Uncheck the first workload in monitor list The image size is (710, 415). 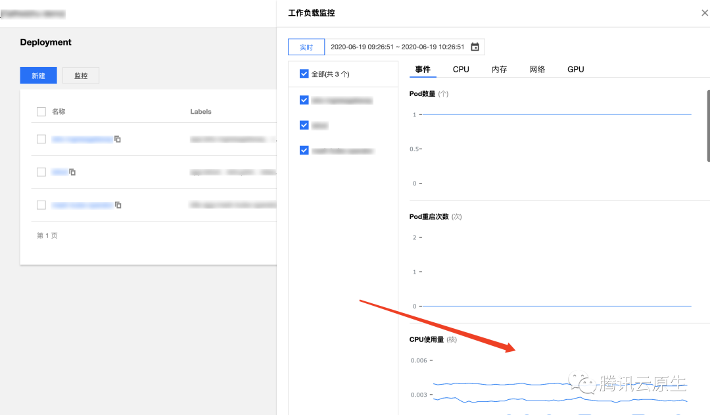(304, 100)
